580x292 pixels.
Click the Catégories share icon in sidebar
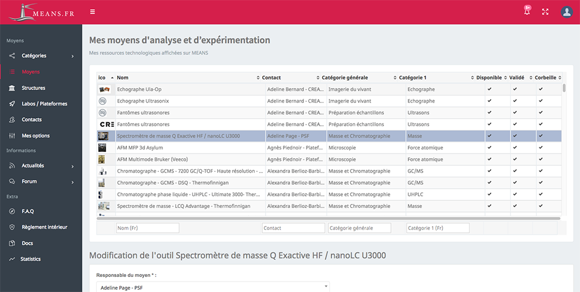(12, 56)
